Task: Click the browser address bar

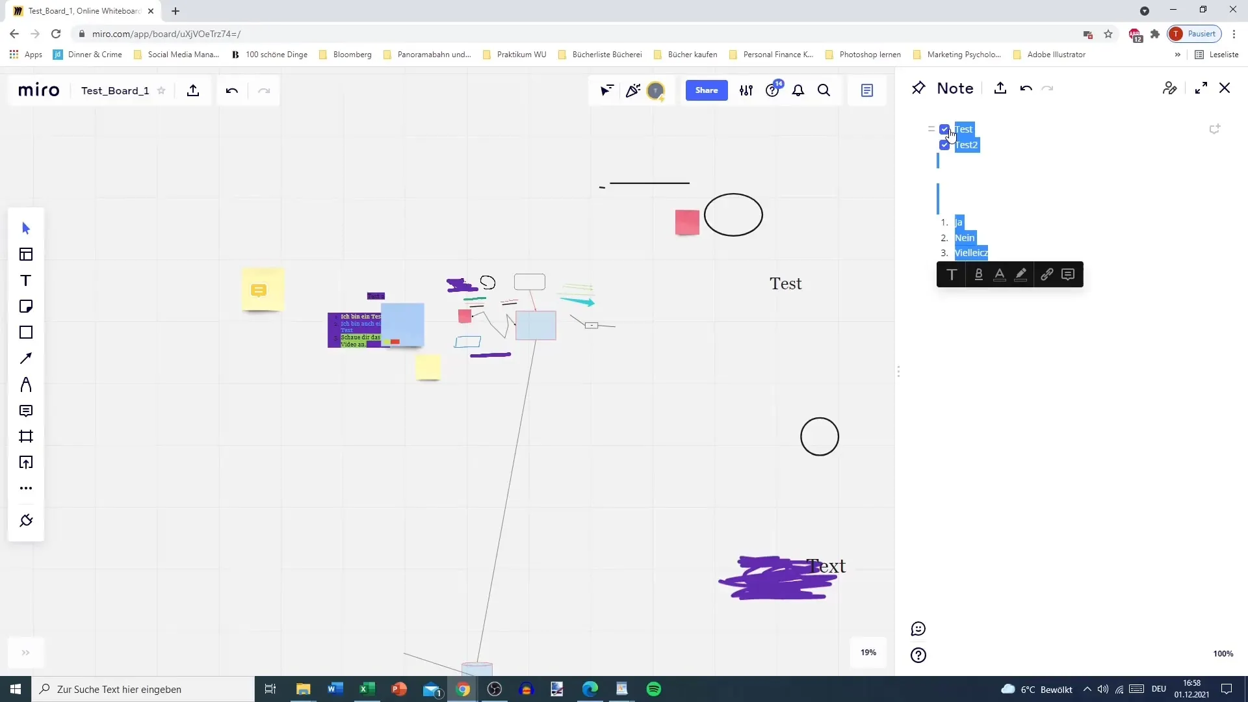Action: [x=572, y=34]
